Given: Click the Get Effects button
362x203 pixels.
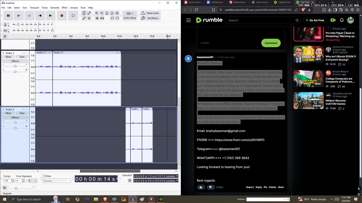Looking at the screenshot, I should point(150,18).
